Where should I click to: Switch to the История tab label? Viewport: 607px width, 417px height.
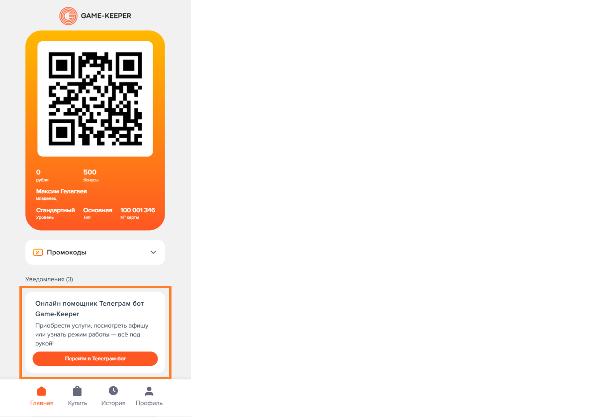point(113,403)
